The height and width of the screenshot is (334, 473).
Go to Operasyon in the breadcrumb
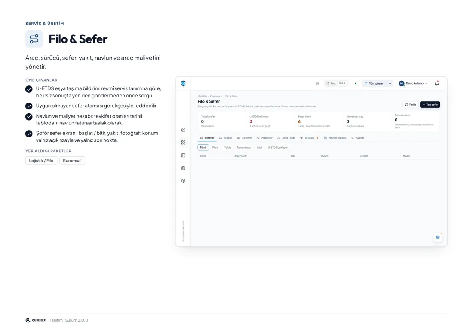[x=216, y=96]
